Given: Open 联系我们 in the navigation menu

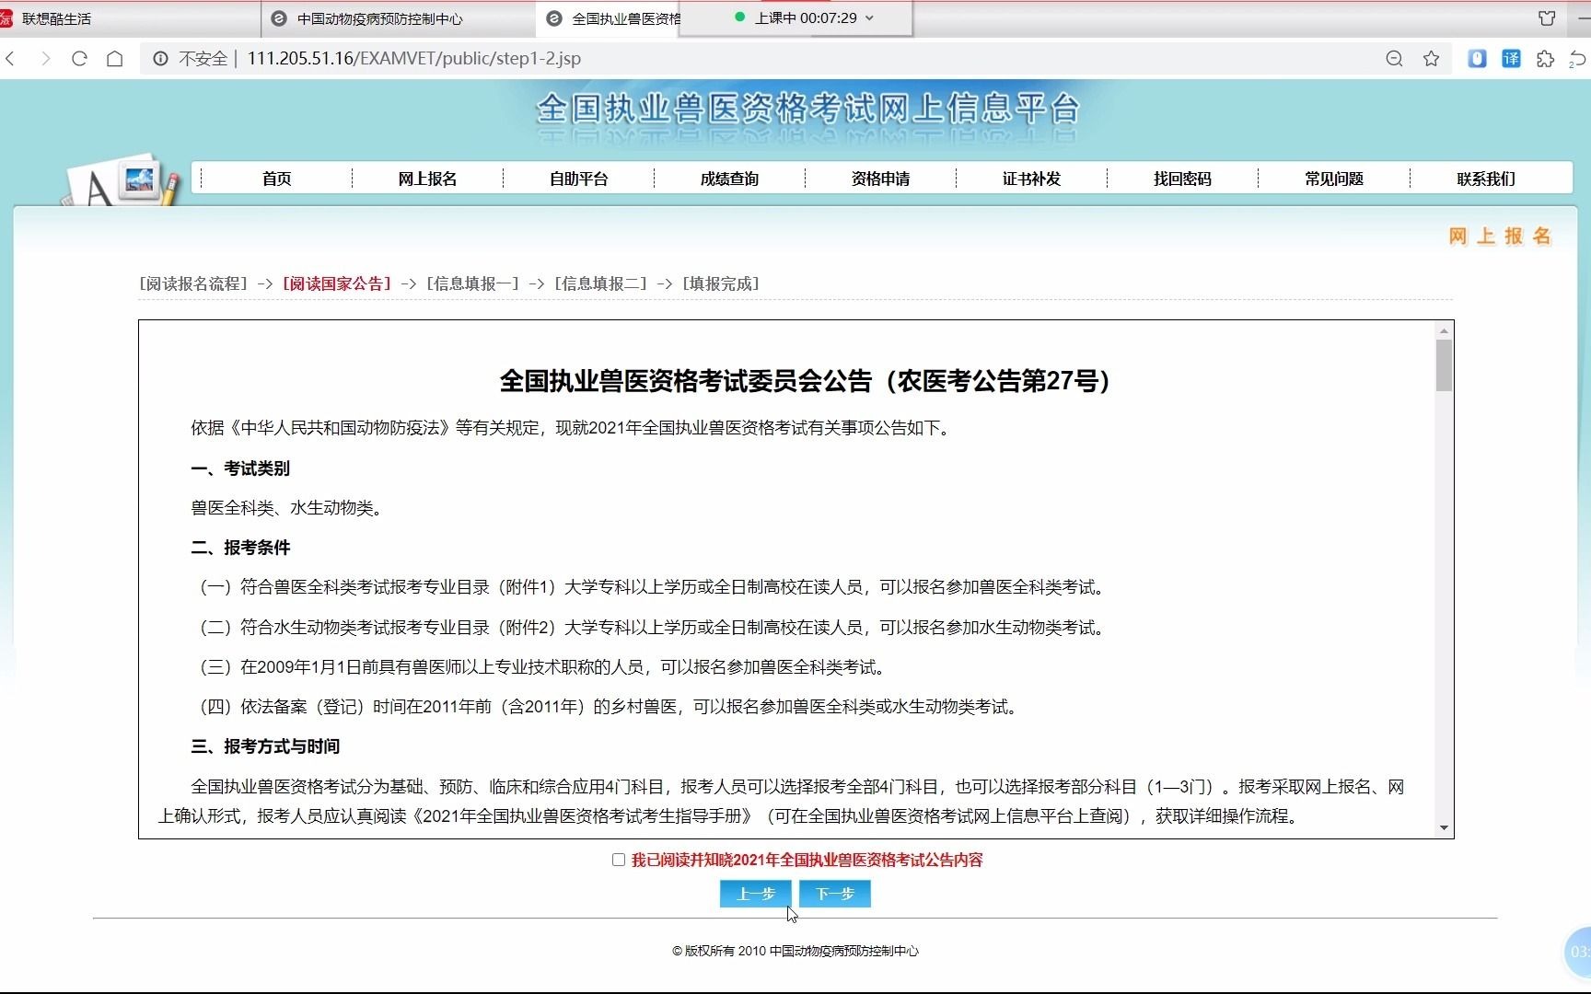Looking at the screenshot, I should pyautogui.click(x=1485, y=179).
